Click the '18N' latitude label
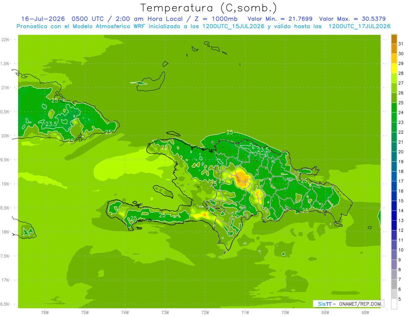 coord(5,232)
